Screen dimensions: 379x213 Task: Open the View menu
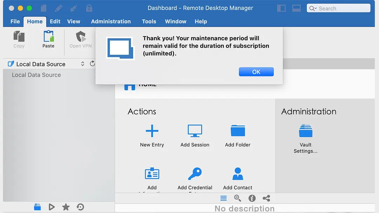point(74,21)
